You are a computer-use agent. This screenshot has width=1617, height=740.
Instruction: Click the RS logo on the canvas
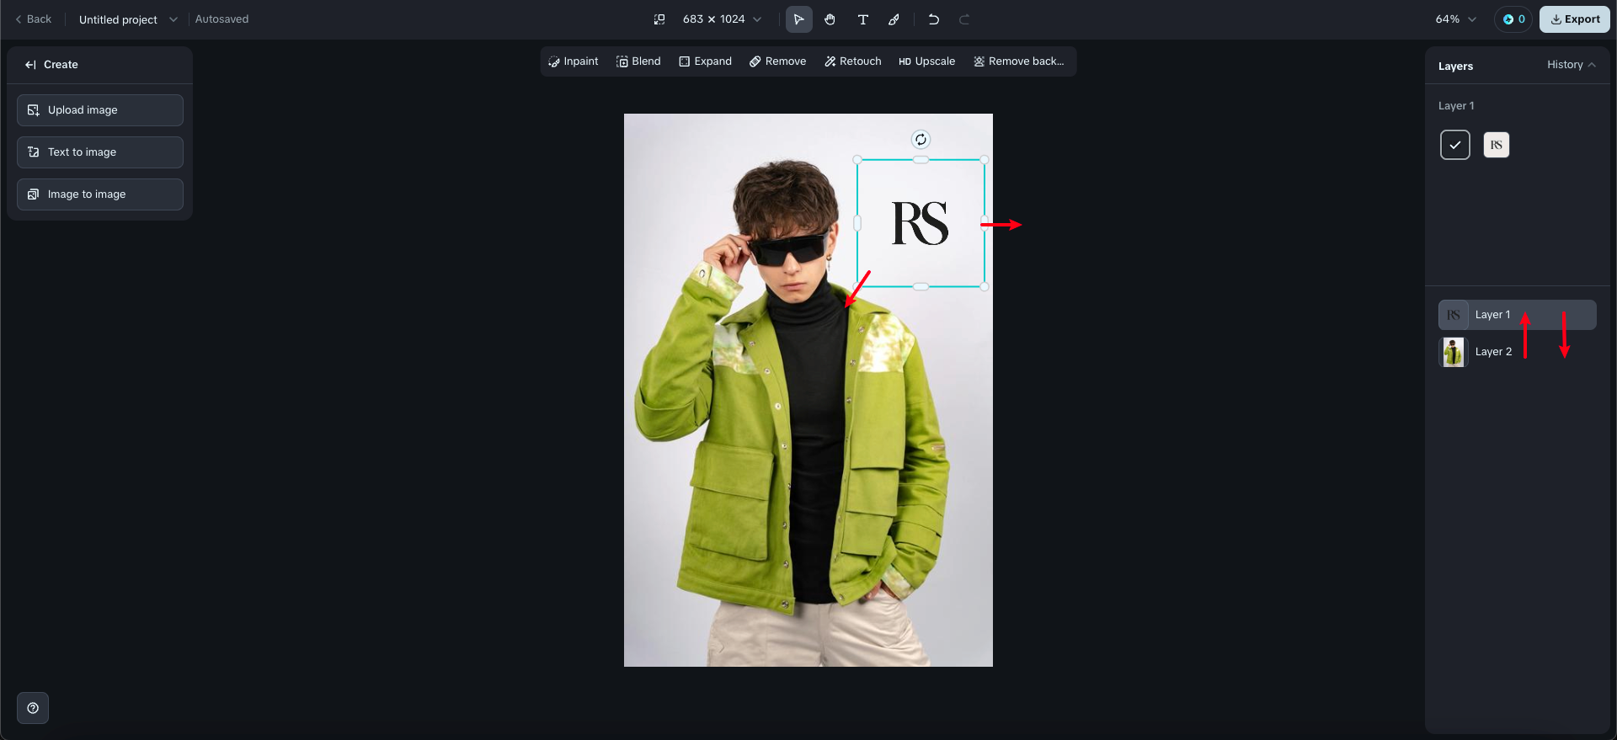(921, 223)
